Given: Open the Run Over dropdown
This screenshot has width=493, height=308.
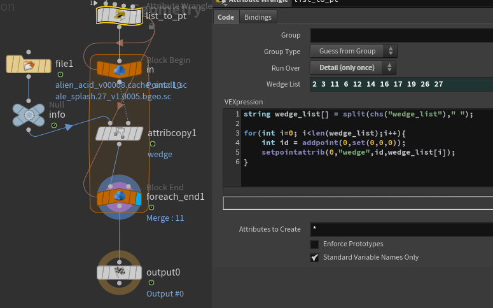Looking at the screenshot, I should pyautogui.click(x=353, y=67).
